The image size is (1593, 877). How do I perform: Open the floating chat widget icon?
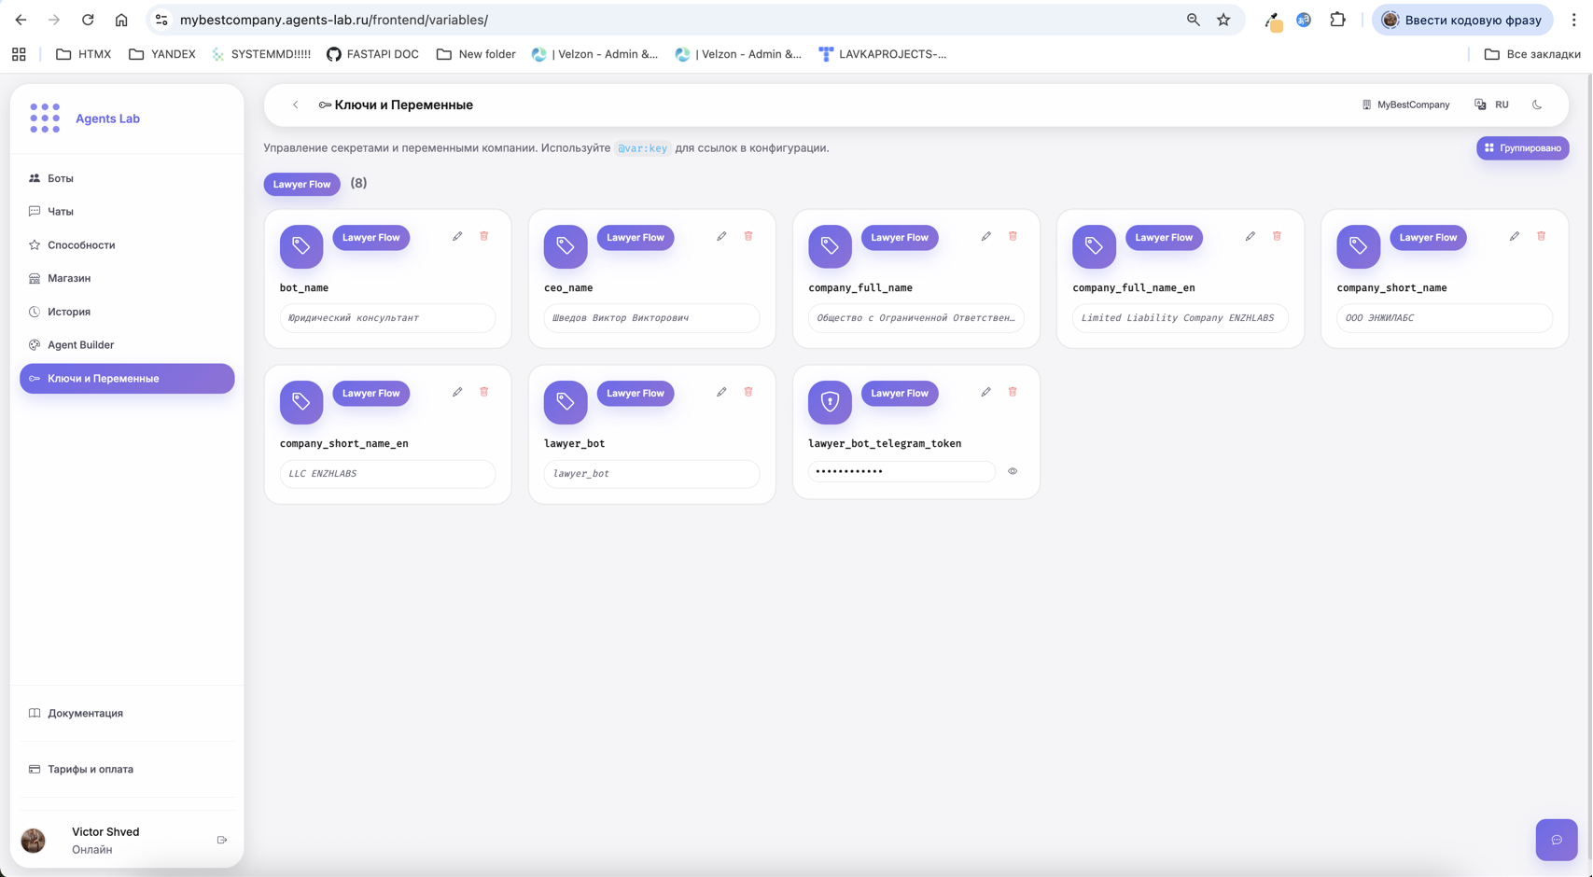point(1556,840)
